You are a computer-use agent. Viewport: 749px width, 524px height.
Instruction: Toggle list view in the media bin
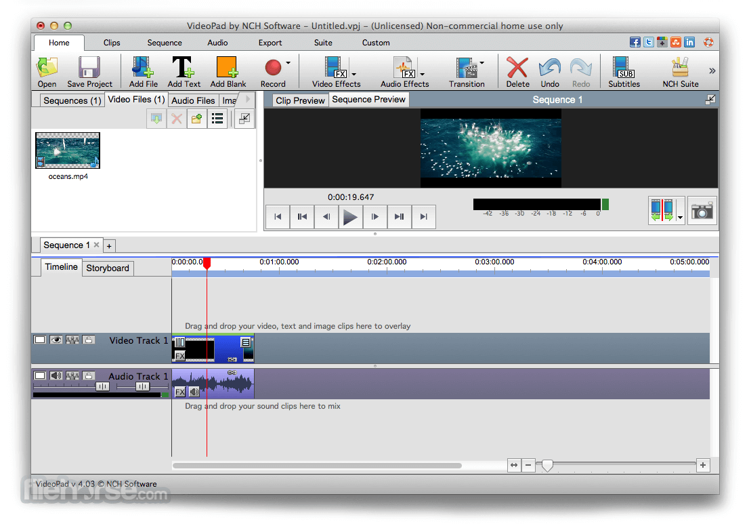(x=217, y=119)
